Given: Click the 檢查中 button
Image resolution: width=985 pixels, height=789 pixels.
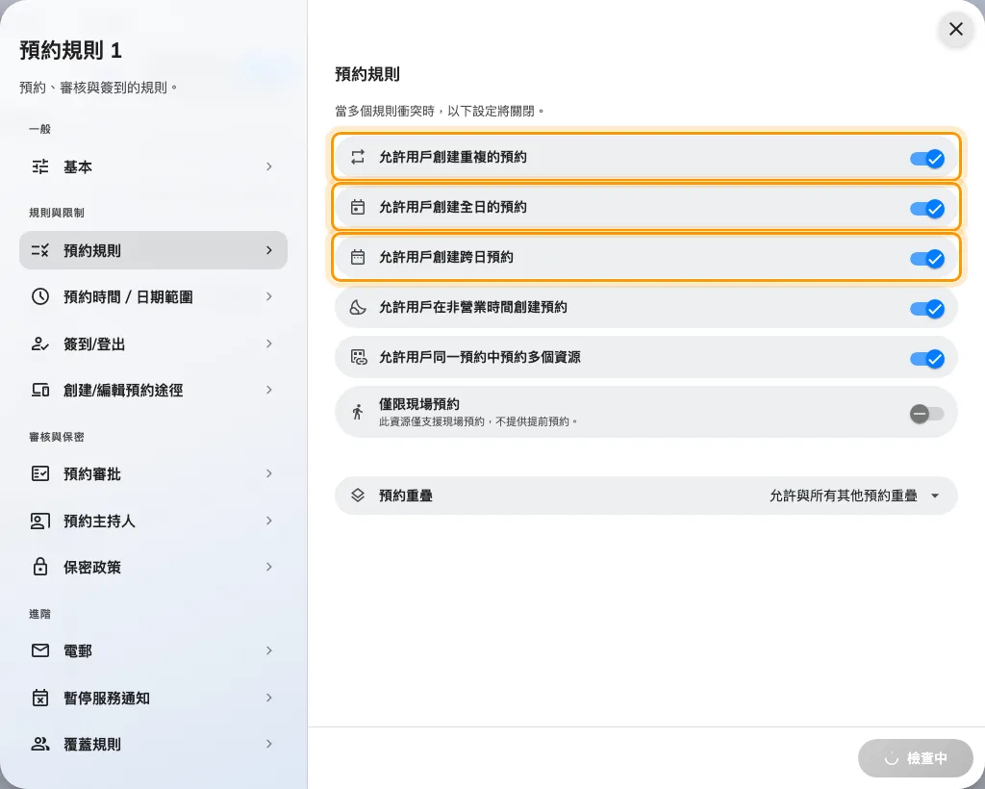Looking at the screenshot, I should click(916, 758).
